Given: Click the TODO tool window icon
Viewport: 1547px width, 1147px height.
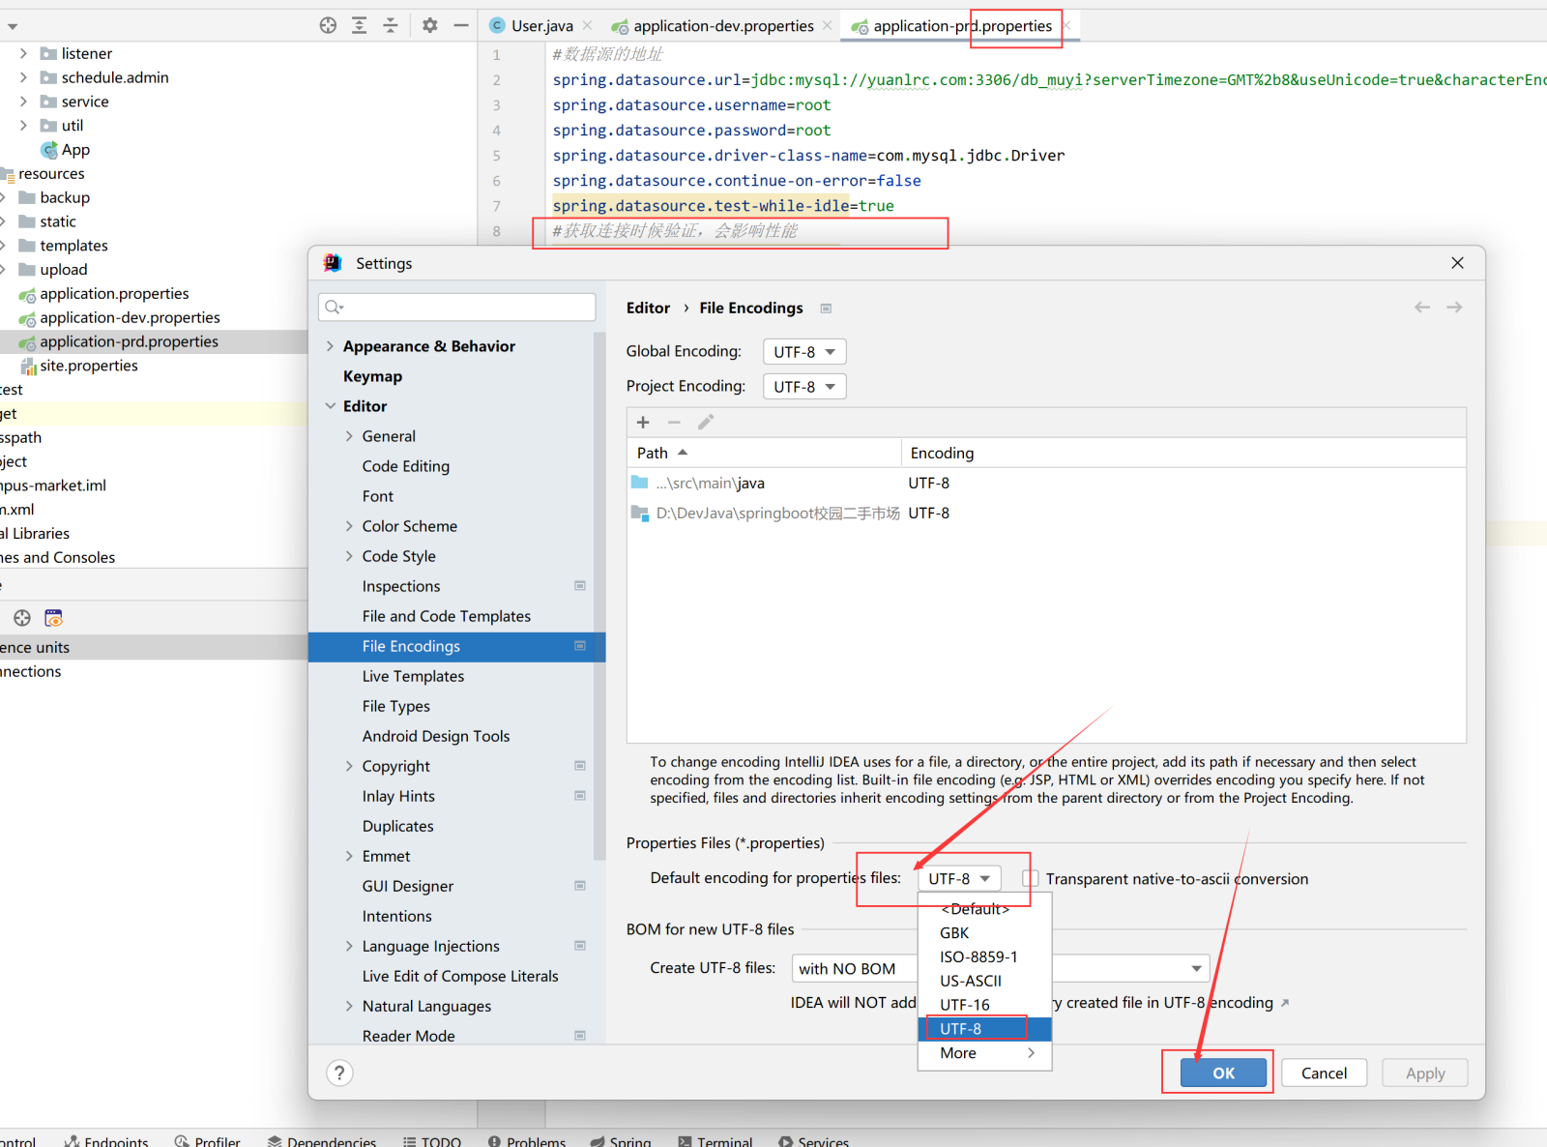Looking at the screenshot, I should pos(410,1141).
